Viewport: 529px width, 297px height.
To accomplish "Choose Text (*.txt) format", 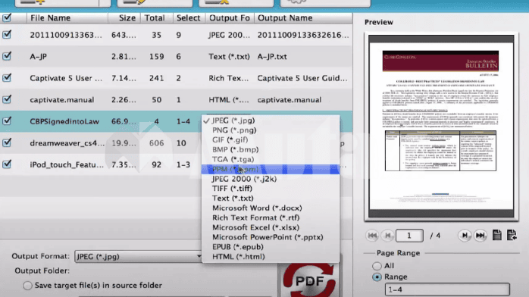I will [x=271, y=199].
